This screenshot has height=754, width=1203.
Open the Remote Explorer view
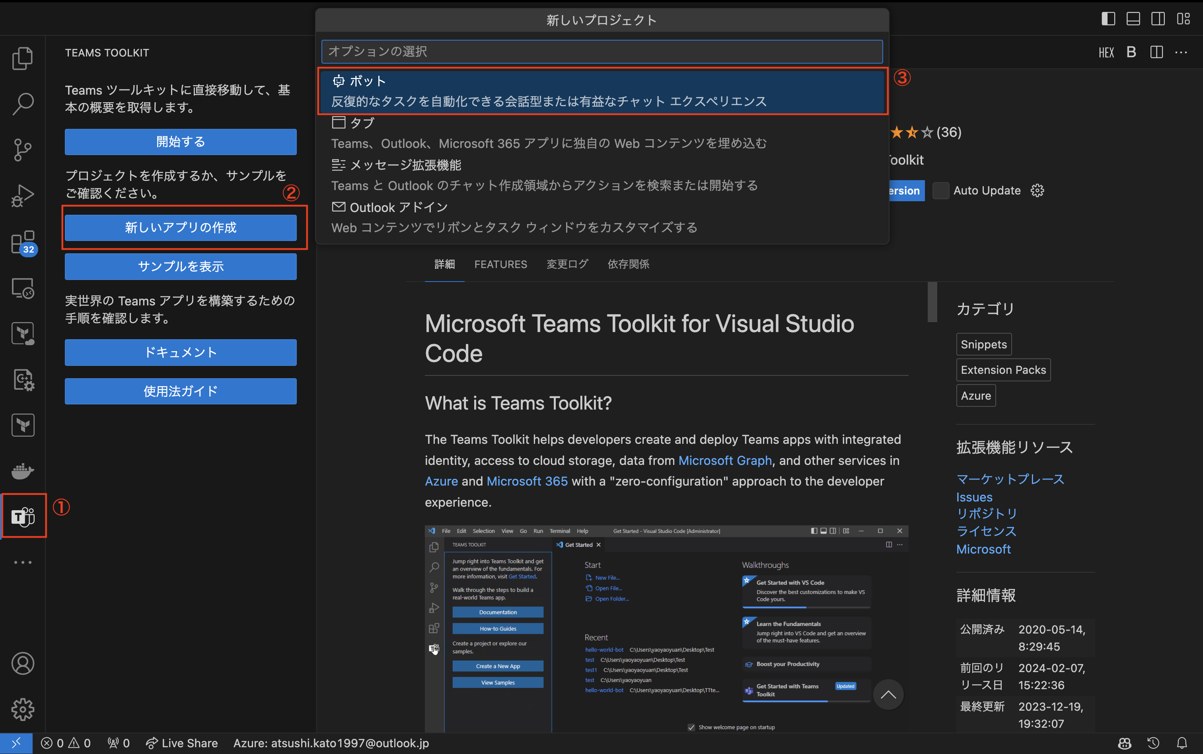(22, 288)
